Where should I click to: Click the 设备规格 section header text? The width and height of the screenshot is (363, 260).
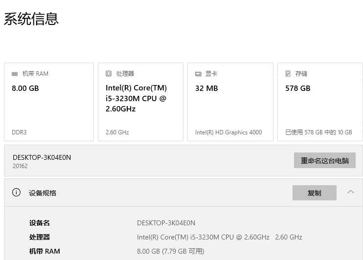tap(43, 193)
